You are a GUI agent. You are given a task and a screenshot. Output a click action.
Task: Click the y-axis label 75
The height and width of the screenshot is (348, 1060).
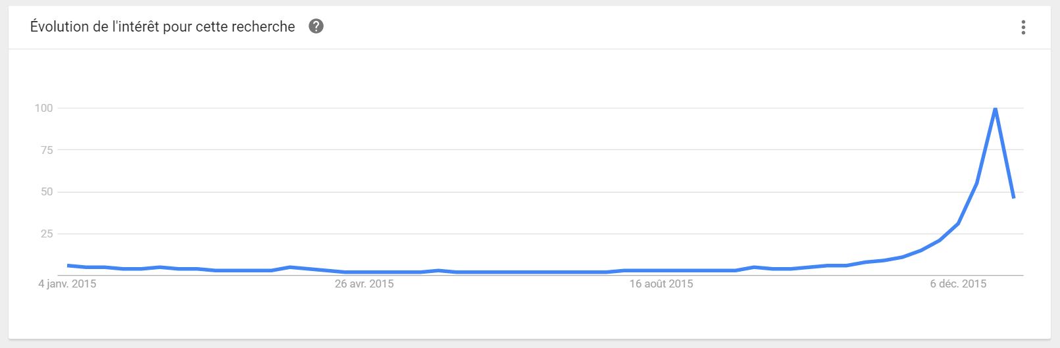46,150
